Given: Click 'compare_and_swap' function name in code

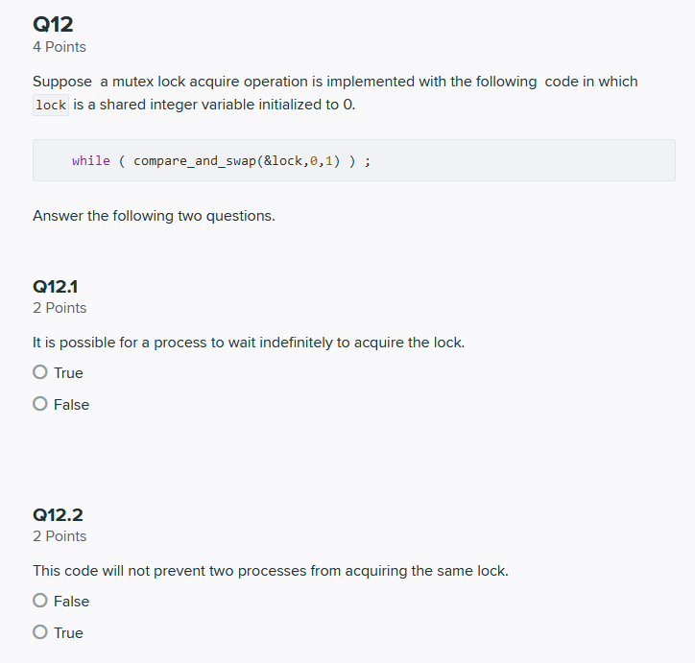Looking at the screenshot, I should 195,161.
